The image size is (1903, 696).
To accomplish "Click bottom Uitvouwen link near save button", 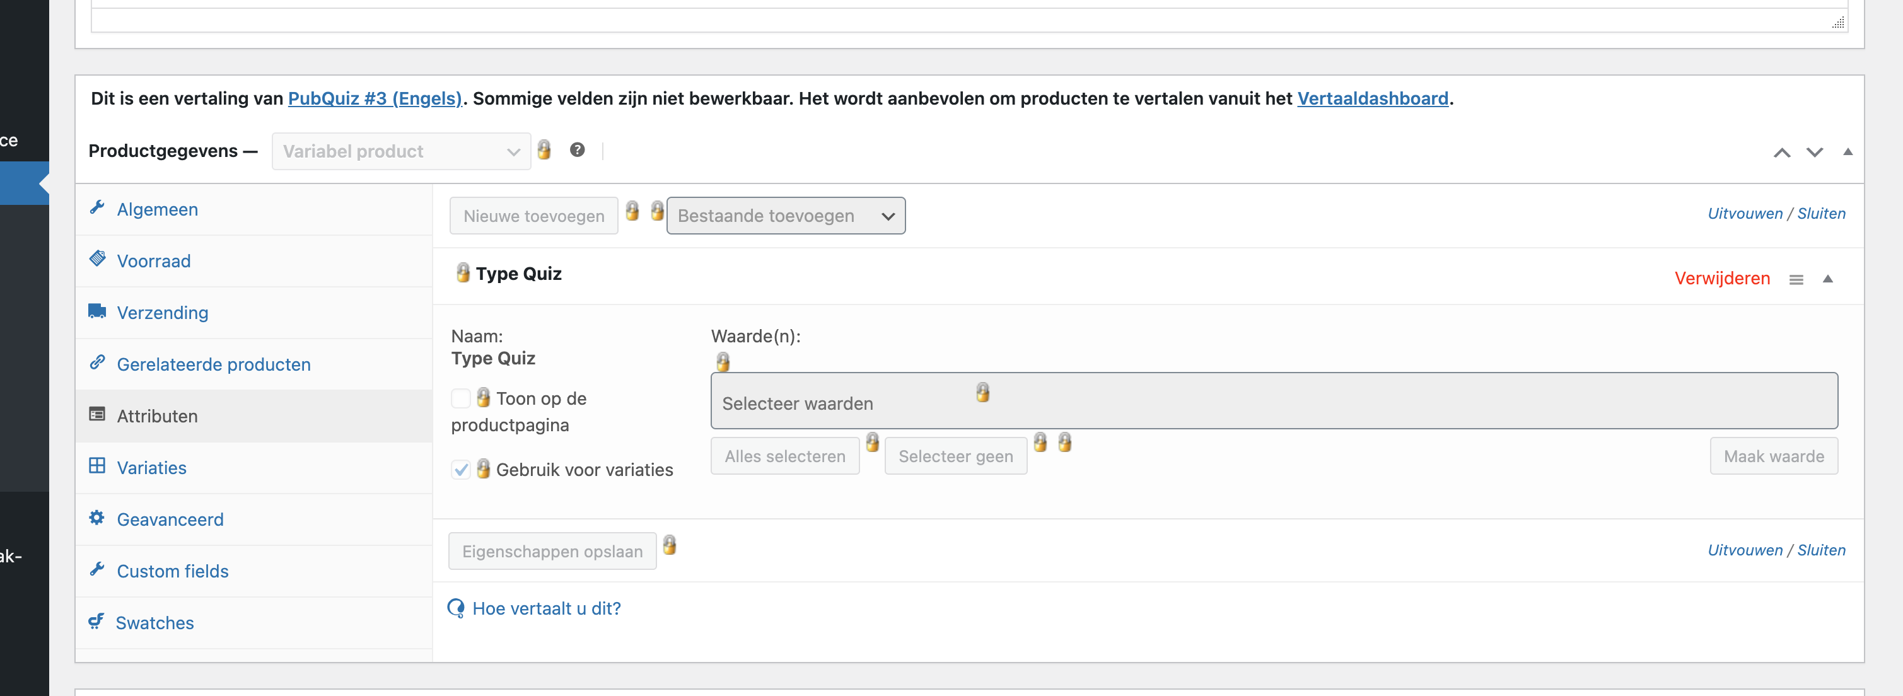I will tap(1745, 550).
